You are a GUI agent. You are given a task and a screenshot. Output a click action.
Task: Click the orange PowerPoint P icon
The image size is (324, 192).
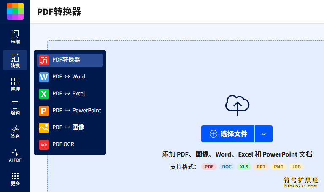pyautogui.click(x=44, y=111)
